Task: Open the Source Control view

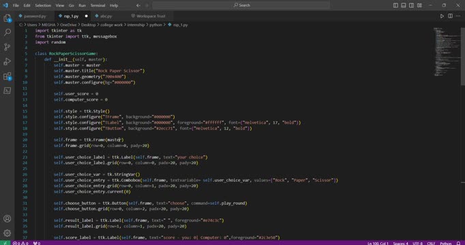Action: point(7,47)
